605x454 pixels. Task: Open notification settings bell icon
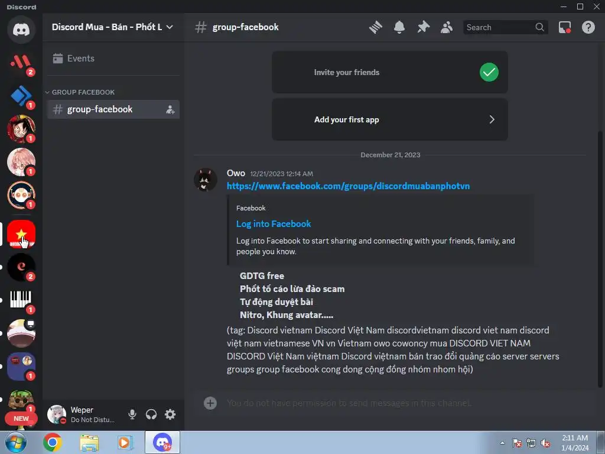tap(399, 27)
